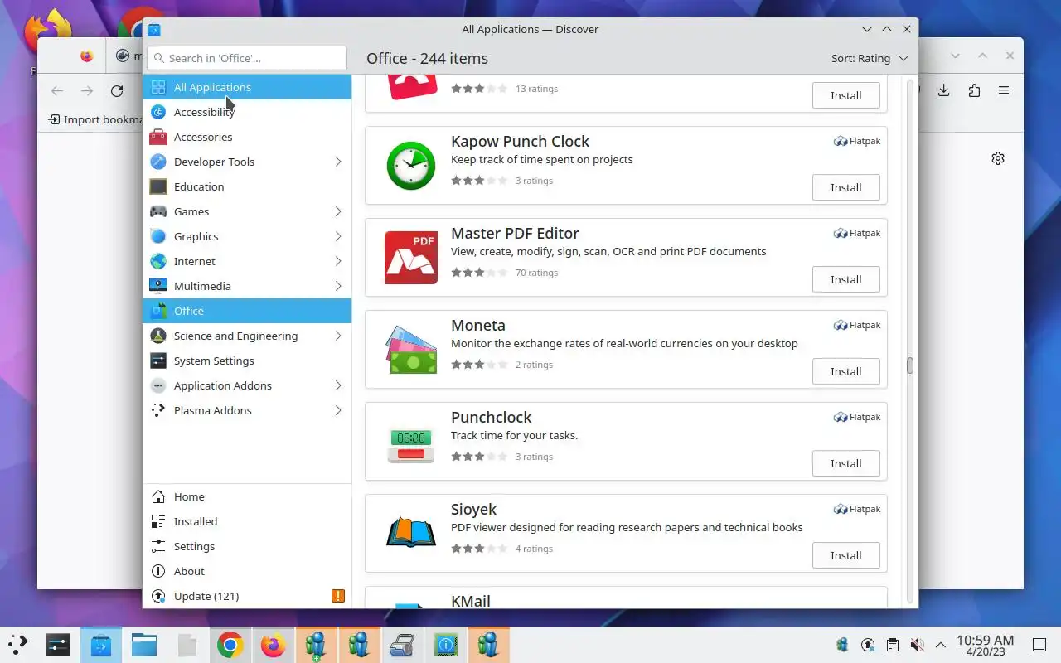This screenshot has width=1061, height=663.
Task: Expand the Application Addons arrow
Action: click(338, 385)
